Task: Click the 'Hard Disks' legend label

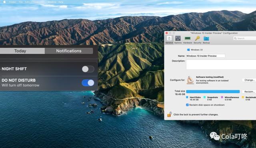Action: (x=195, y=97)
